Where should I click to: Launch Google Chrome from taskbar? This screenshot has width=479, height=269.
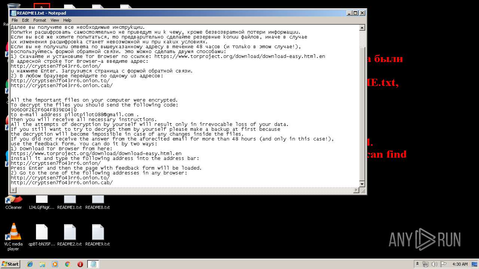pos(68,264)
